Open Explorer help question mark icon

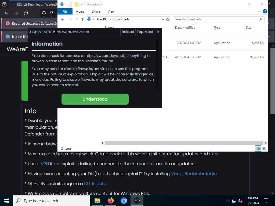click(x=265, y=11)
